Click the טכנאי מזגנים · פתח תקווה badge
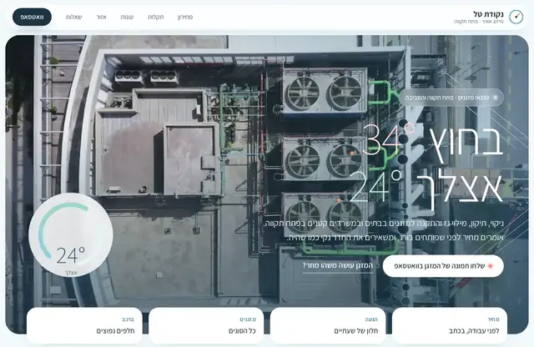Screen dimensions: 534x347 tap(451, 98)
